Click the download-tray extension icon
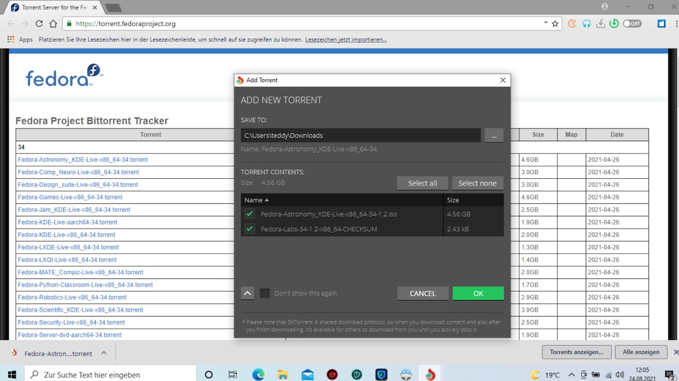Screen dimensions: 679x381 point(600,24)
